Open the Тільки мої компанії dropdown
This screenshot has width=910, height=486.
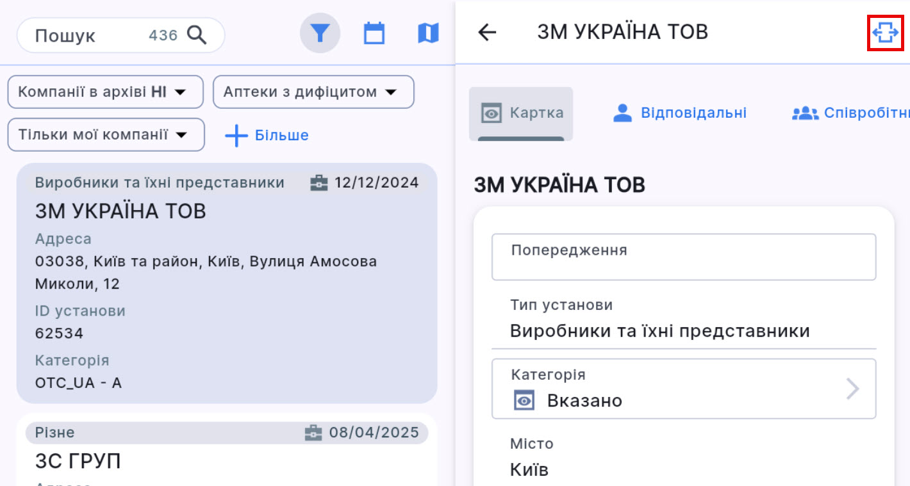pos(105,135)
